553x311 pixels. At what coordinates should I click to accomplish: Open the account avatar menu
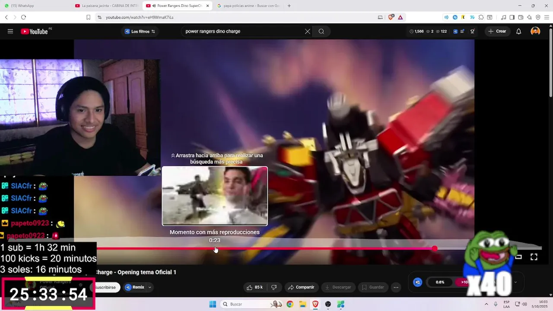[535, 31]
